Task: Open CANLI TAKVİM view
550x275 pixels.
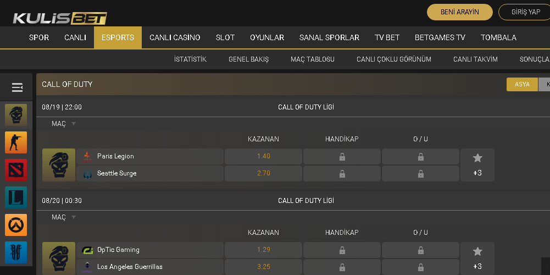Action: point(475,59)
